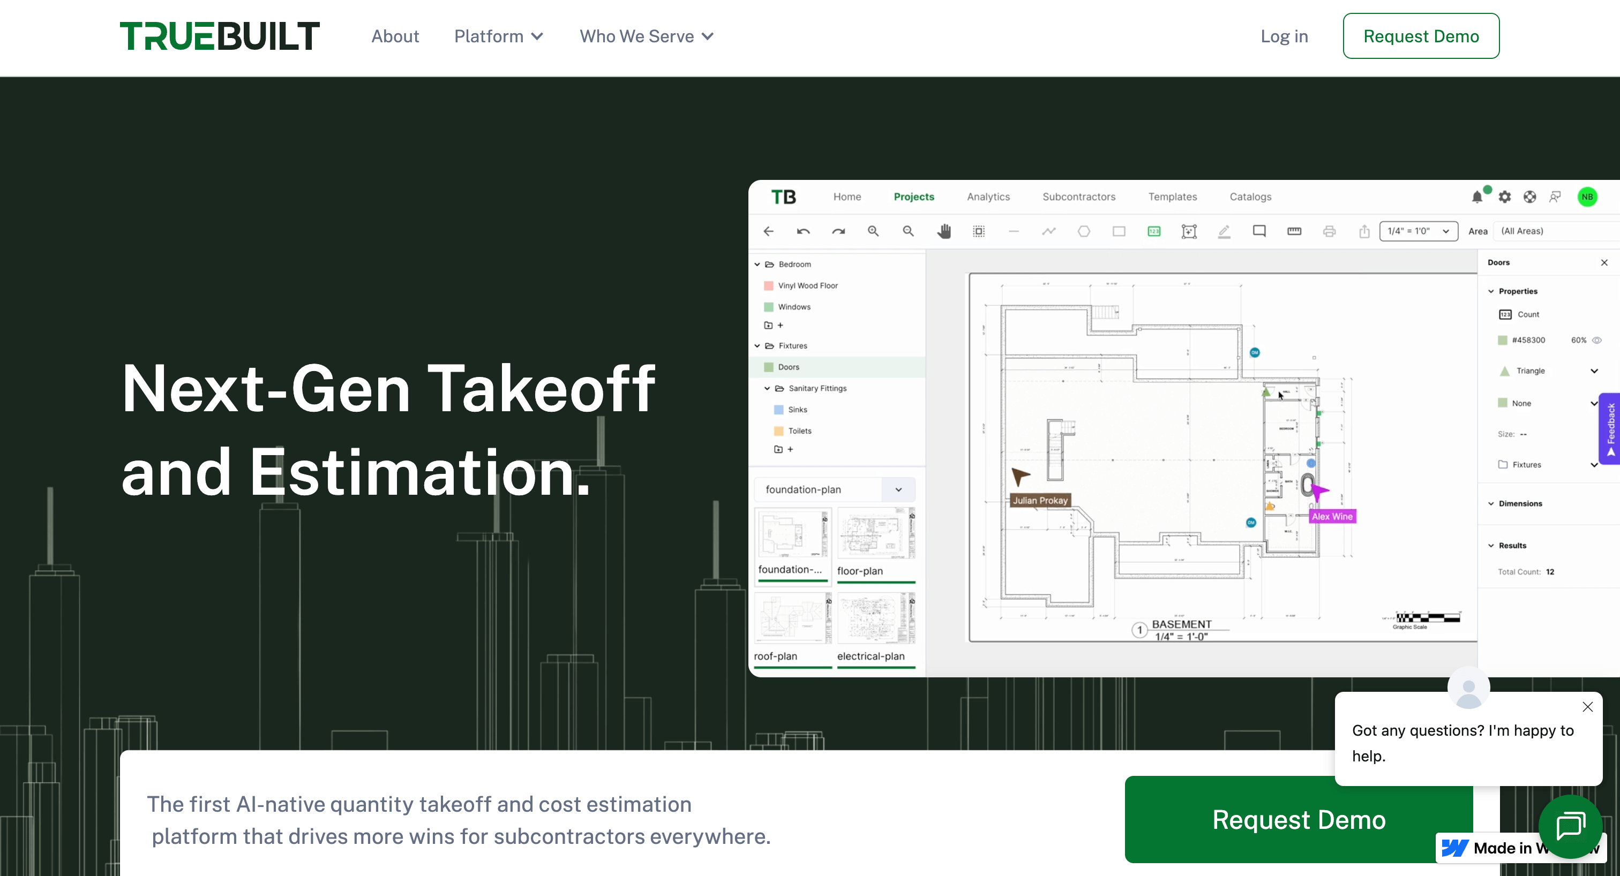Screen dimensions: 1620x876
Task: Click the #458300 color swatch
Action: [x=1502, y=340]
